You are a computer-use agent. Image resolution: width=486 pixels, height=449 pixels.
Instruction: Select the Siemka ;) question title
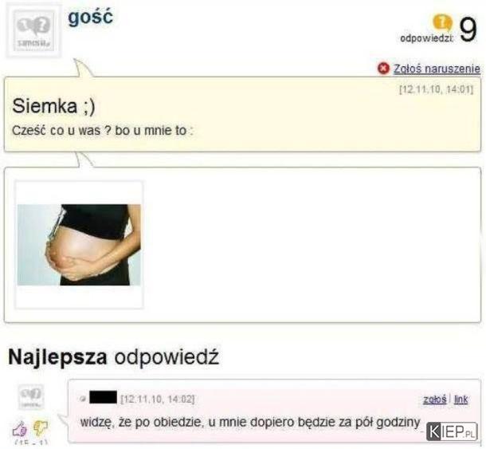click(x=53, y=106)
